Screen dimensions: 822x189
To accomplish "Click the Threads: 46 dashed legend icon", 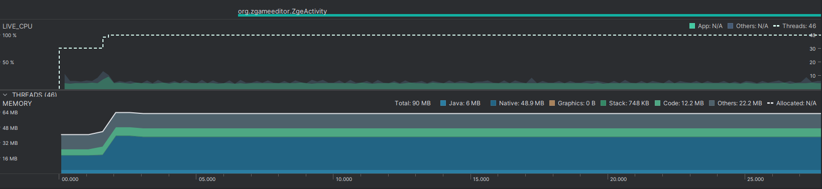I will point(776,26).
